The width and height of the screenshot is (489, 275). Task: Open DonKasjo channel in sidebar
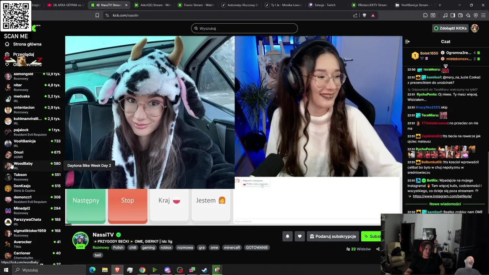point(32,188)
